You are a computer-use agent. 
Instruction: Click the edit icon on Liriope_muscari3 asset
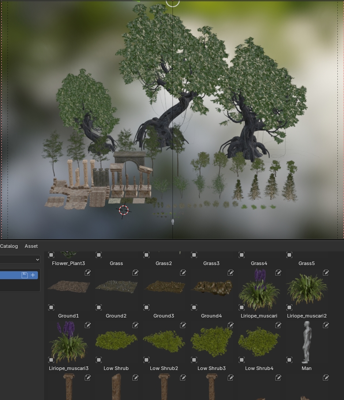pos(87,325)
